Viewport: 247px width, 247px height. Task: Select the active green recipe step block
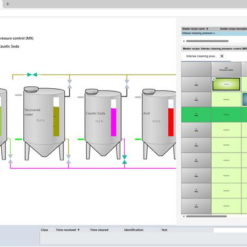click(226, 84)
